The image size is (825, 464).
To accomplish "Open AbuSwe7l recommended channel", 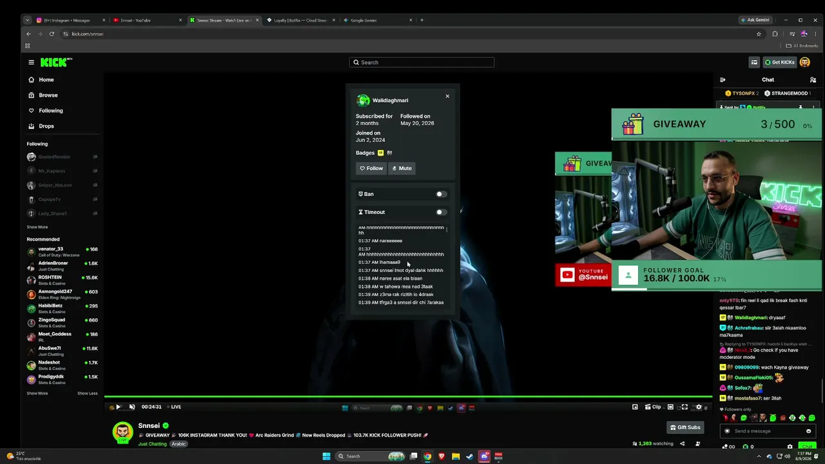I will click(63, 351).
